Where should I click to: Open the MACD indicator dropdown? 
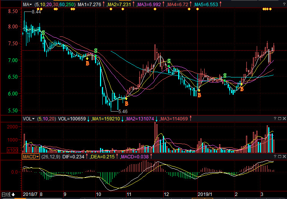coord(31,157)
